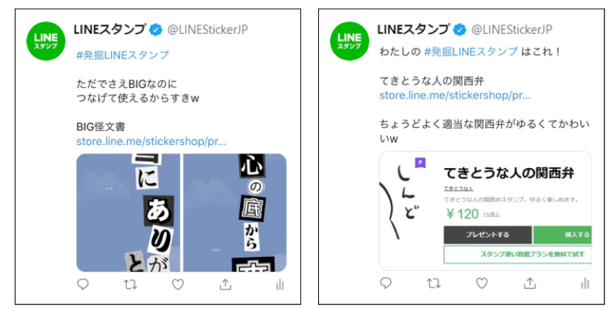Open LINEスタンプ avatar in right tweet
611x311 pixels.
click(349, 41)
